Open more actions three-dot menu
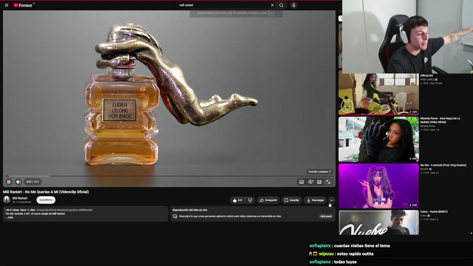Image resolution: width=473 pixels, height=266 pixels. click(x=332, y=200)
